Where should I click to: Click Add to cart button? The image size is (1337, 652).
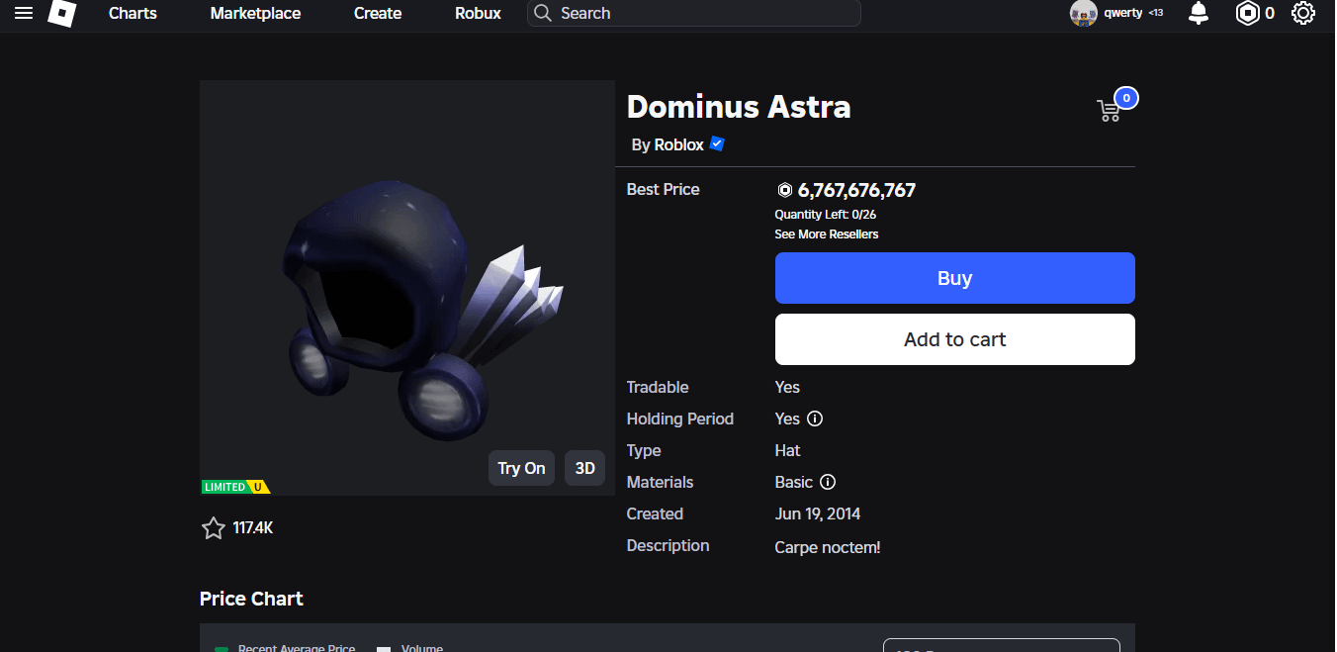(954, 339)
